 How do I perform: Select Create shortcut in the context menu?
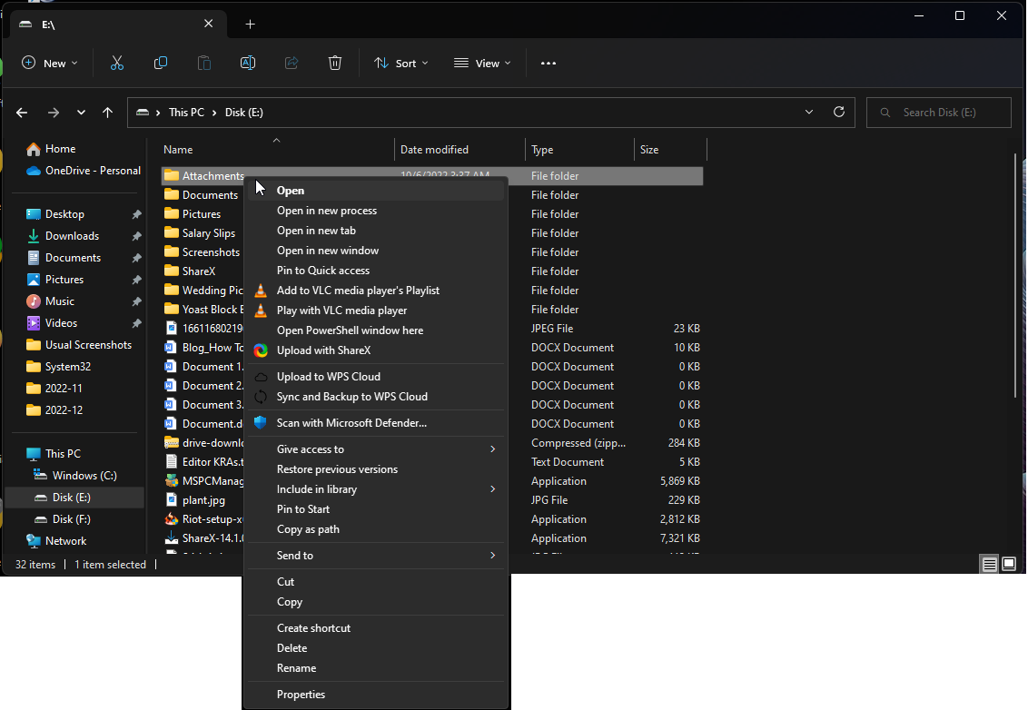tap(376, 628)
